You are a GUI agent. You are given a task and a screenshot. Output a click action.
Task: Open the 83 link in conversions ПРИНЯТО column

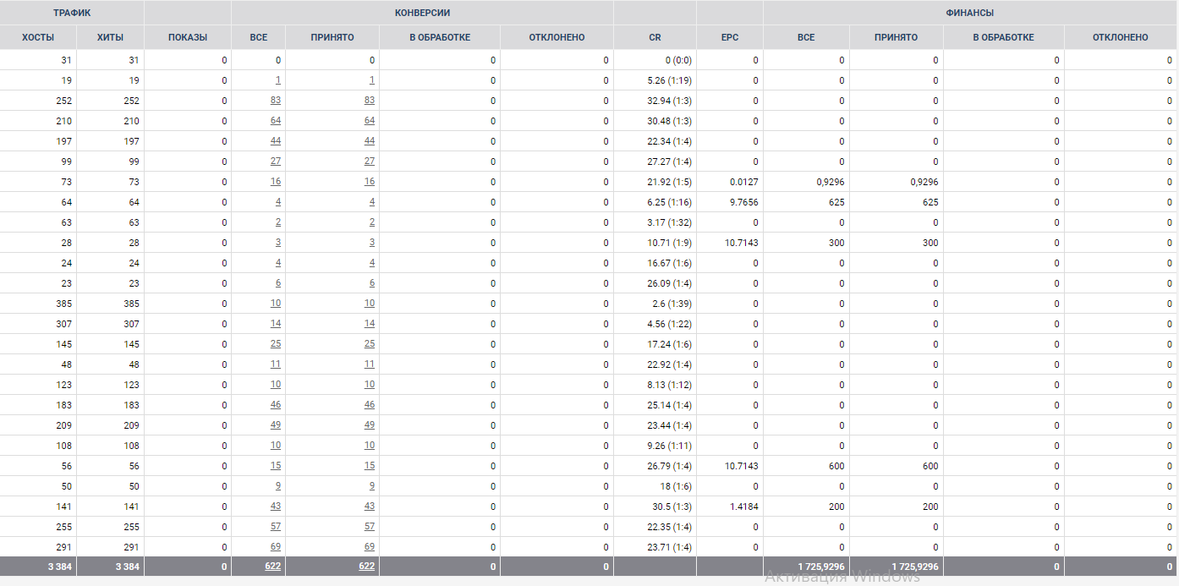(370, 101)
